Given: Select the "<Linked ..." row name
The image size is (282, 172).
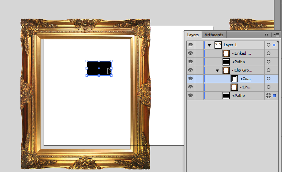Looking at the screenshot, I should (x=241, y=53).
